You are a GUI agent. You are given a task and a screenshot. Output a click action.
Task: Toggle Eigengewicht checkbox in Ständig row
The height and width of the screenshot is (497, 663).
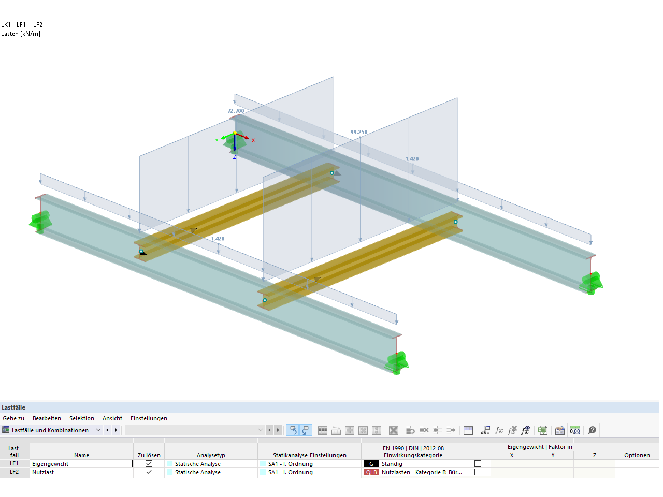coord(478,464)
